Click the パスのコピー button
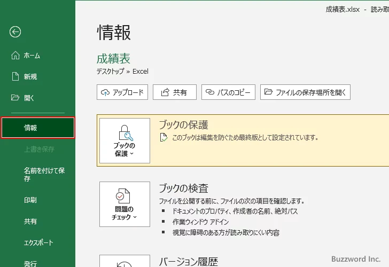 coord(228,92)
